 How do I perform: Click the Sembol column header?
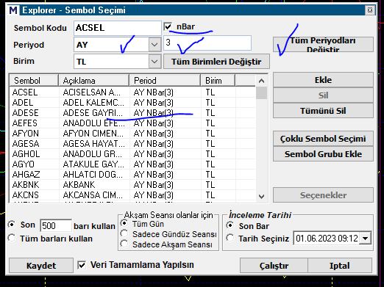34,81
